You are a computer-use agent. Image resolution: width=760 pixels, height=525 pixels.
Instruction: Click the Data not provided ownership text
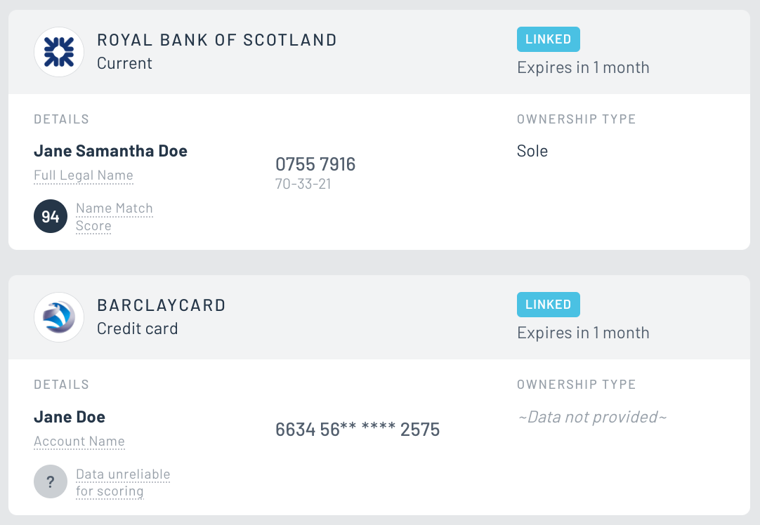[x=592, y=418]
